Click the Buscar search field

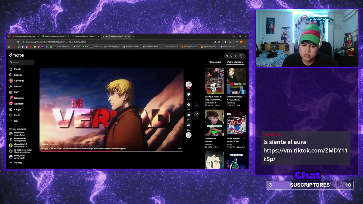(22, 62)
